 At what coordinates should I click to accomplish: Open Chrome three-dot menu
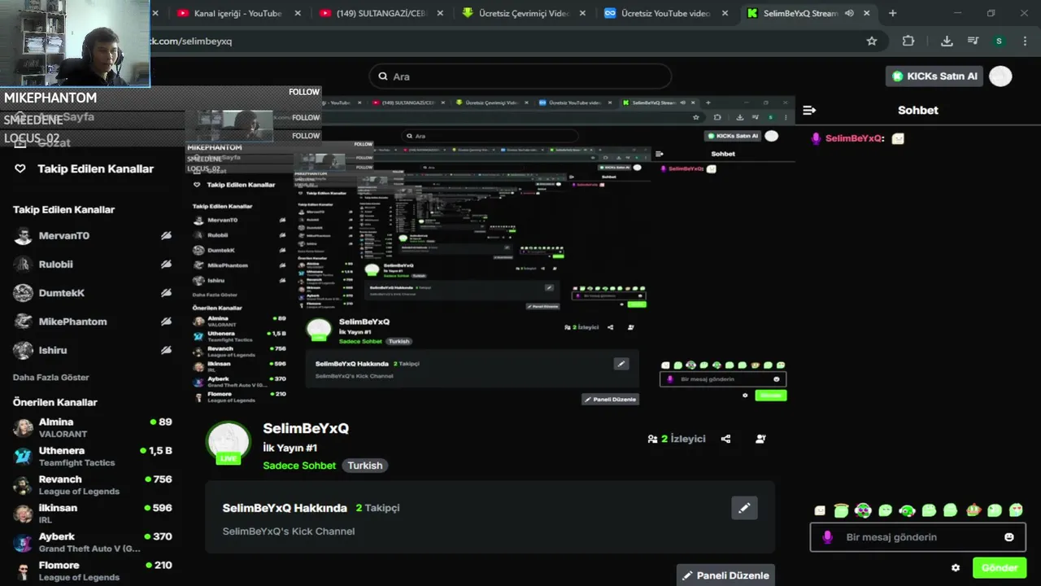coord(1023,41)
